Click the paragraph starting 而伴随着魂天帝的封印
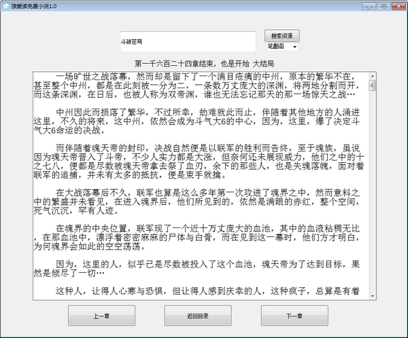Image resolution: width=408 pixels, height=338 pixels. (x=199, y=162)
